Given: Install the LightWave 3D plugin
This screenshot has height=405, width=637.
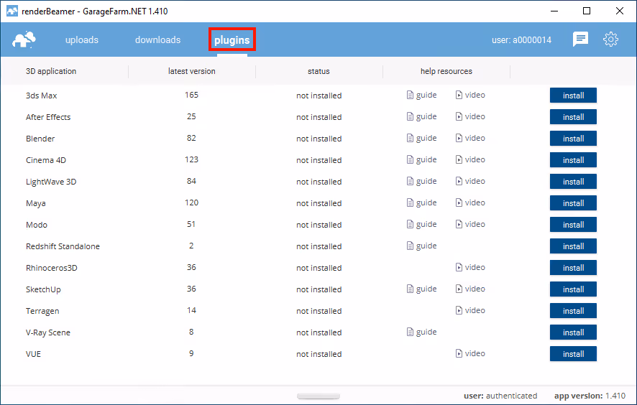Looking at the screenshot, I should [573, 182].
